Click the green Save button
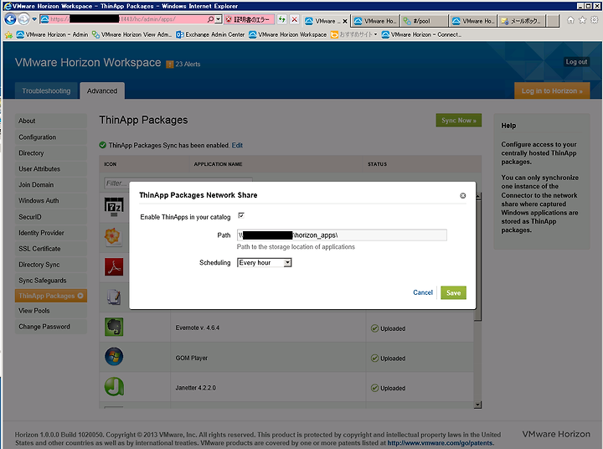603x449 pixels. pyautogui.click(x=453, y=293)
